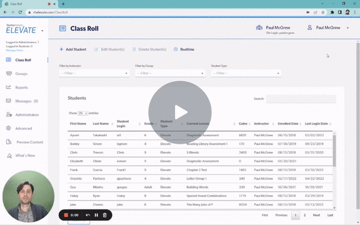Open the What's New icon
This screenshot has height=225, width=360.
9,156
